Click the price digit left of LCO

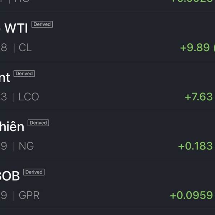pyautogui.click(x=4, y=97)
